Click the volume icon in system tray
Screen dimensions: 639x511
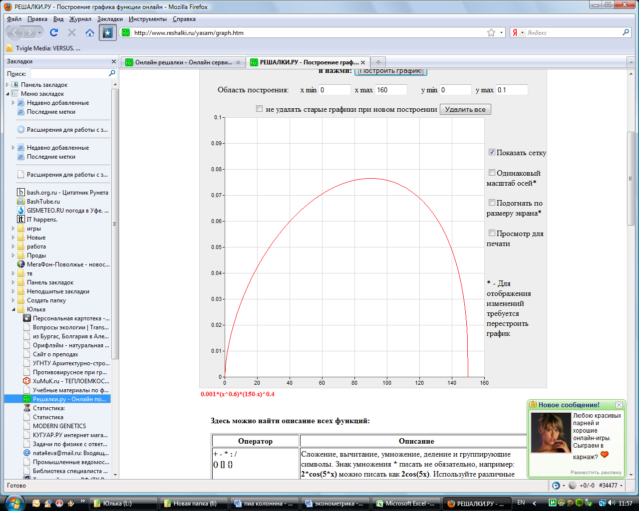point(612,503)
